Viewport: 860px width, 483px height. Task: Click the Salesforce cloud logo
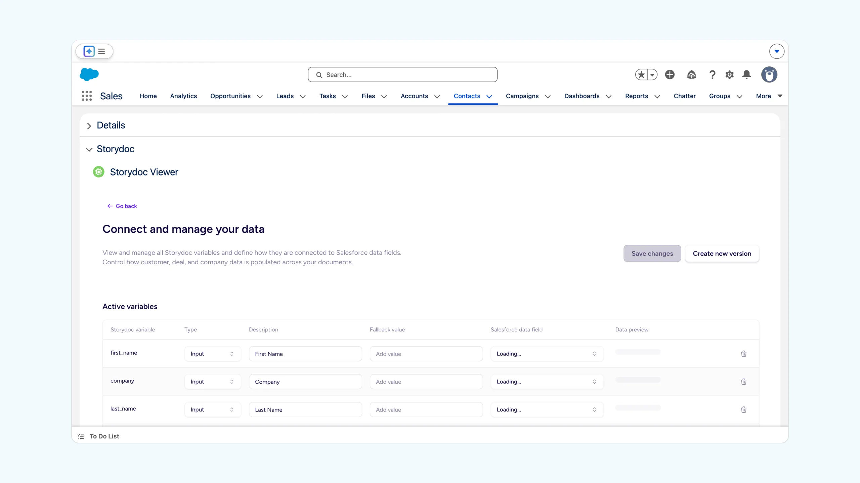89,74
